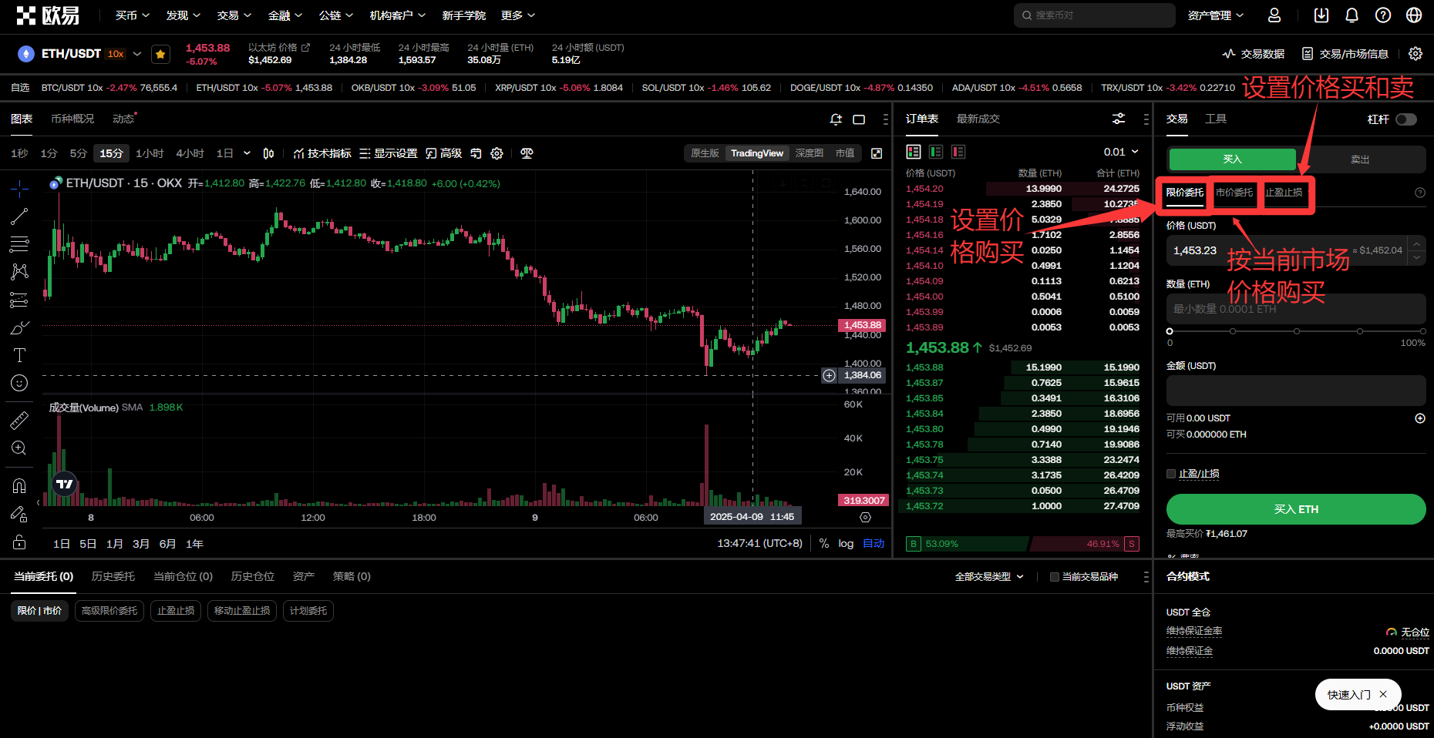Filter by 高级限价委托 button
Image resolution: width=1434 pixels, height=738 pixels.
tap(109, 611)
